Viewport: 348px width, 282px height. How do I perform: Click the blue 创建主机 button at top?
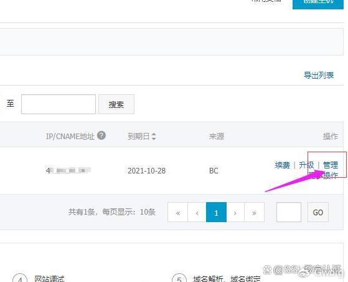click(x=318, y=3)
